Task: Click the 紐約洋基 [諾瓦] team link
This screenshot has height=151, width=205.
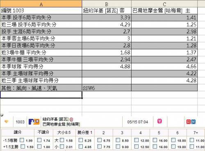Action: [x=55, y=119]
